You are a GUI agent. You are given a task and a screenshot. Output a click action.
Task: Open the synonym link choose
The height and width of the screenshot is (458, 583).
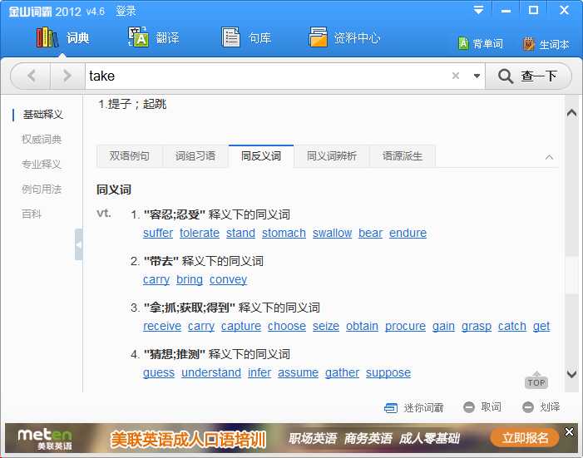pyautogui.click(x=287, y=326)
